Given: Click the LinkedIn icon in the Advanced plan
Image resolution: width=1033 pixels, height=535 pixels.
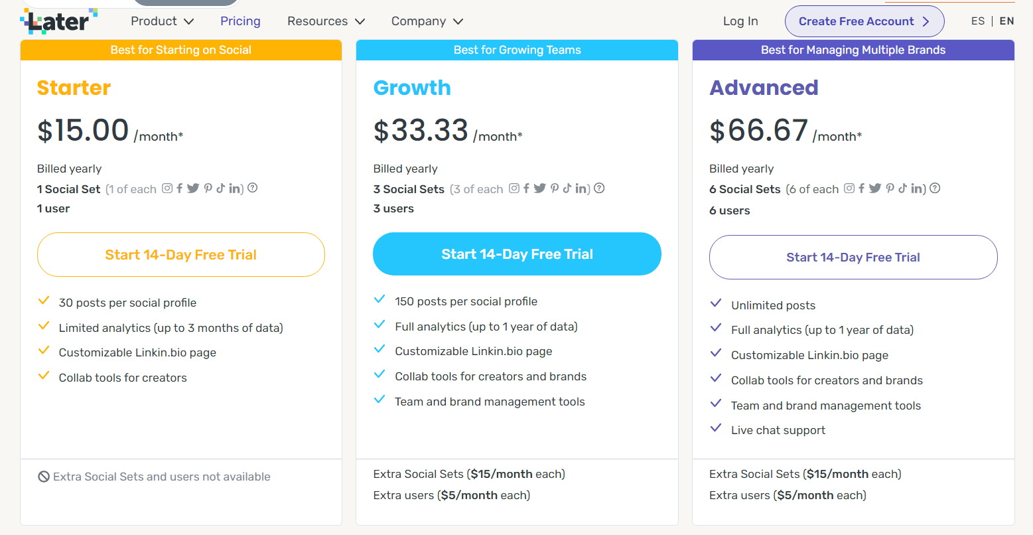Looking at the screenshot, I should [917, 189].
